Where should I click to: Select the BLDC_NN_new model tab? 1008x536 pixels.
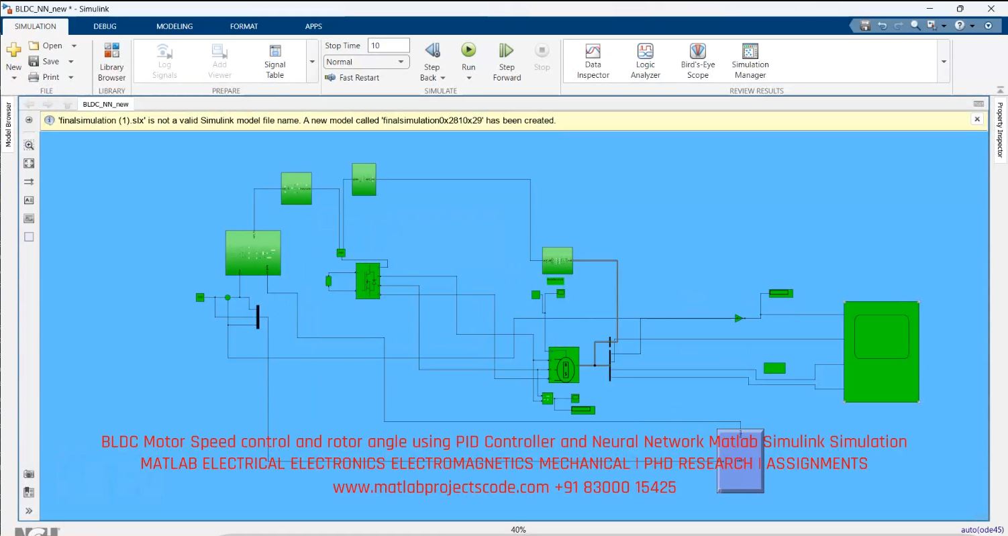(106, 104)
